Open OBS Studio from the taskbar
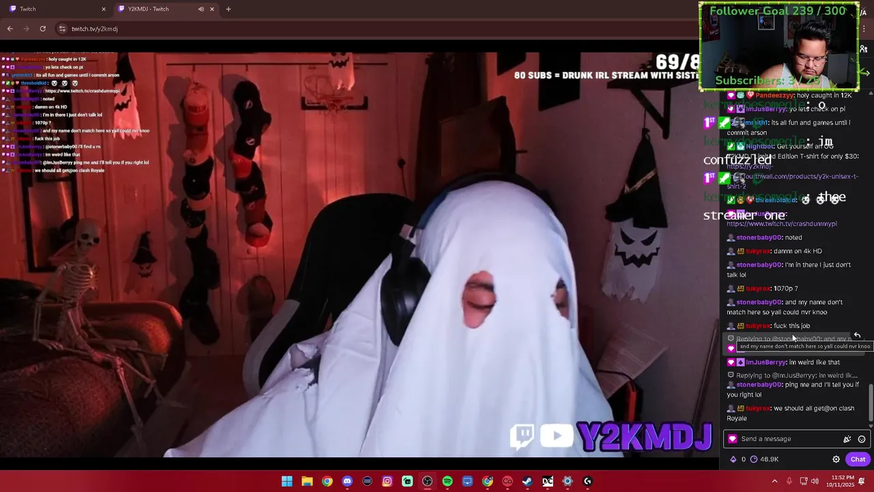 click(x=427, y=481)
